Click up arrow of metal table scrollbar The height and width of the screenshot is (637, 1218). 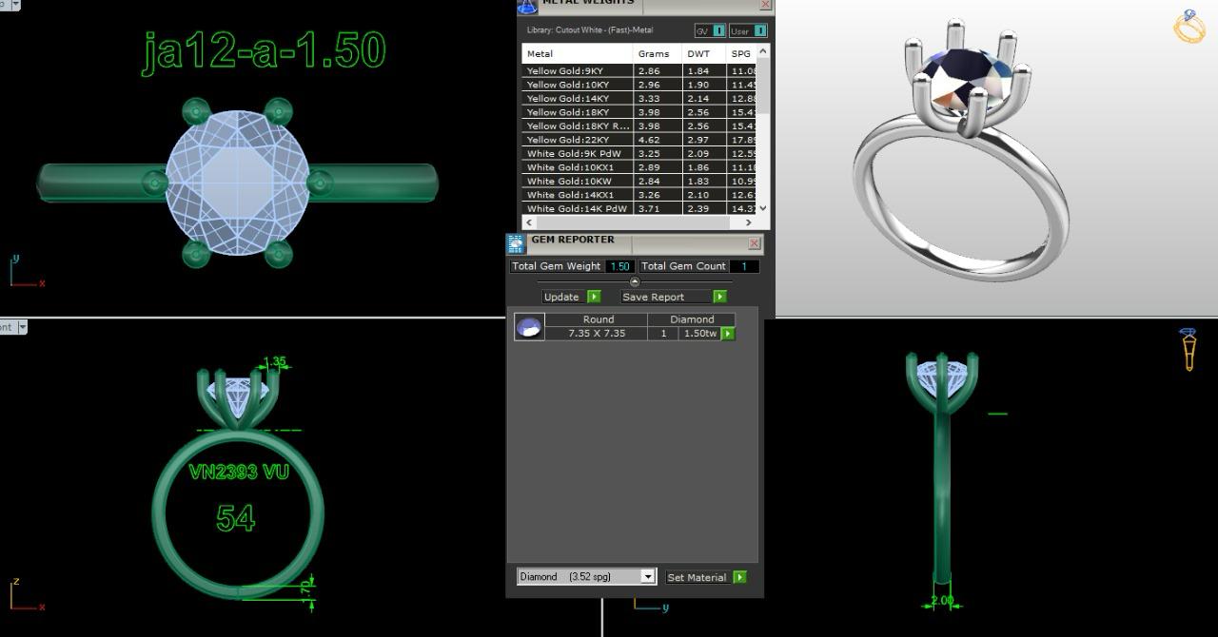[763, 50]
